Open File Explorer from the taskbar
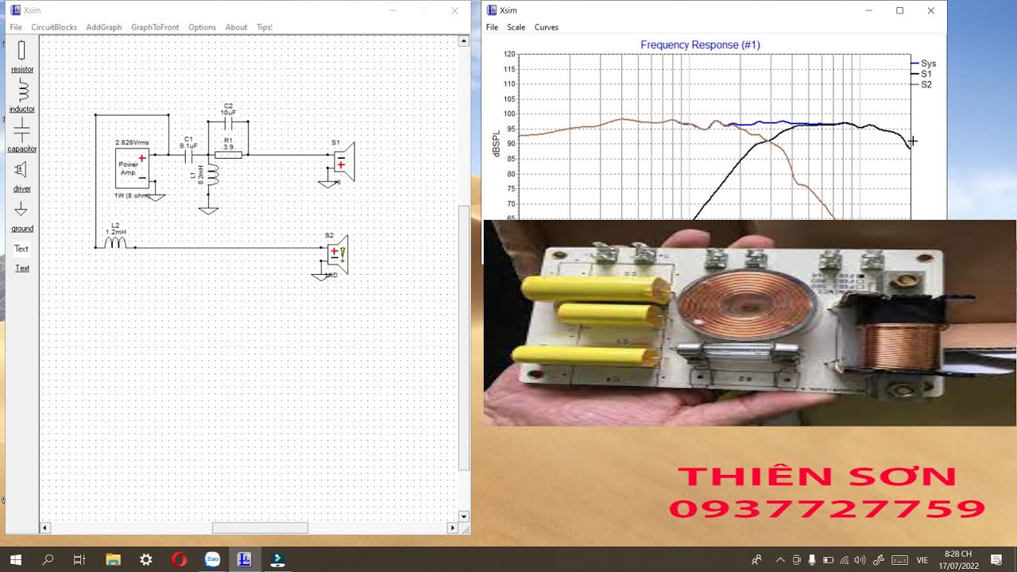Image resolution: width=1017 pixels, height=572 pixels. point(113,559)
